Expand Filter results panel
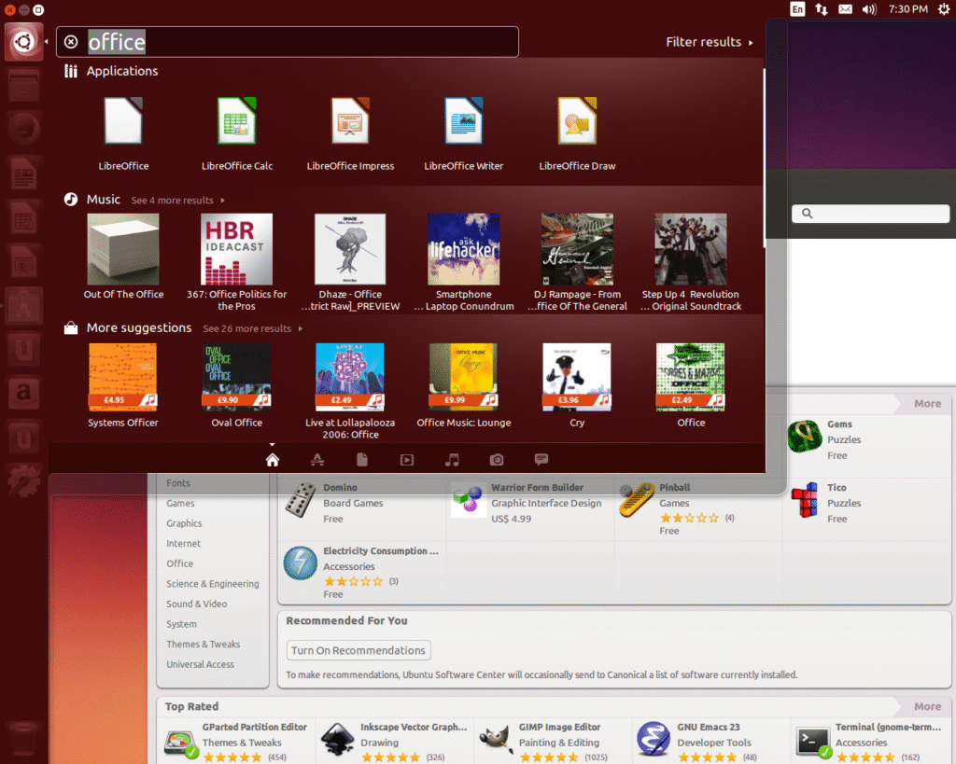This screenshot has width=956, height=764. point(709,42)
